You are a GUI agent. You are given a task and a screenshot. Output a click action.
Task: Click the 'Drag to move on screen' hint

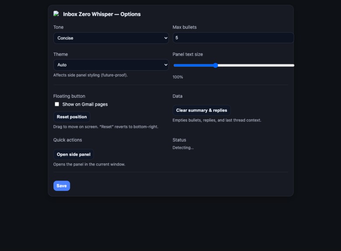click(x=106, y=127)
